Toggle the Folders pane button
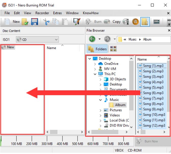 pos(97,49)
